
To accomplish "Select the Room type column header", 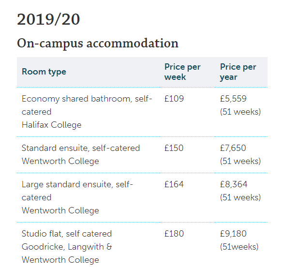I will tap(44, 72).
